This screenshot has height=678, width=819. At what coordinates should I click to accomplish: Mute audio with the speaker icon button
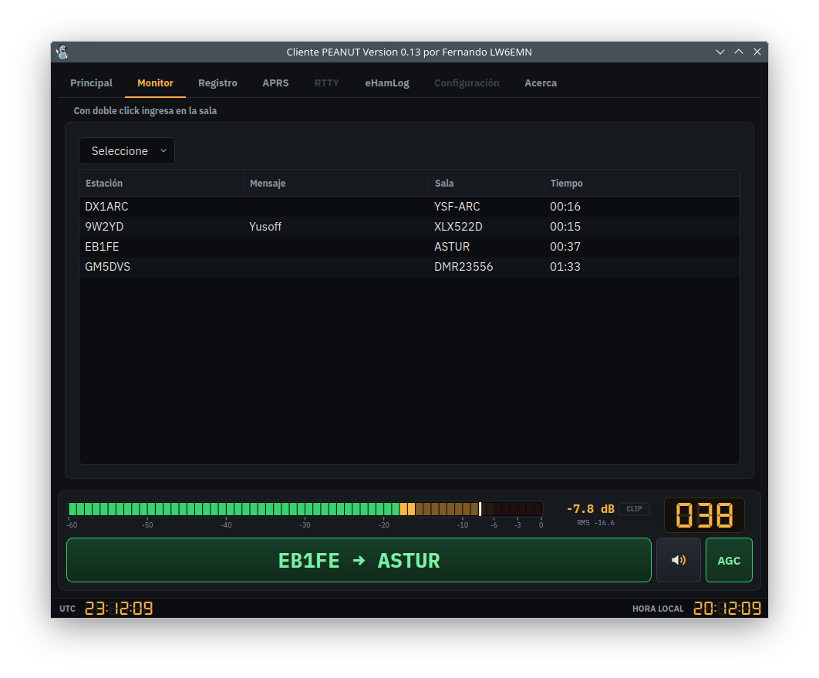click(x=678, y=560)
